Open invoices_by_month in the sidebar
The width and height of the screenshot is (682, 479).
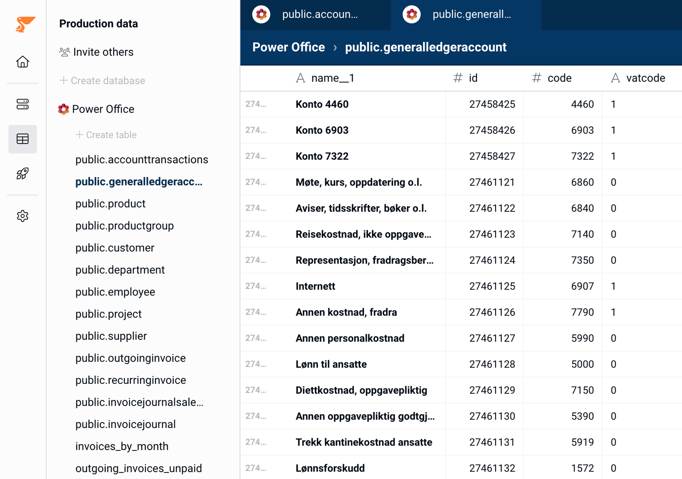122,446
